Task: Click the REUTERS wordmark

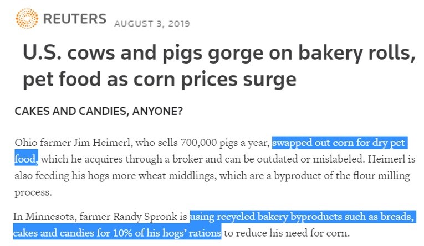Action: pyautogui.click(x=75, y=19)
